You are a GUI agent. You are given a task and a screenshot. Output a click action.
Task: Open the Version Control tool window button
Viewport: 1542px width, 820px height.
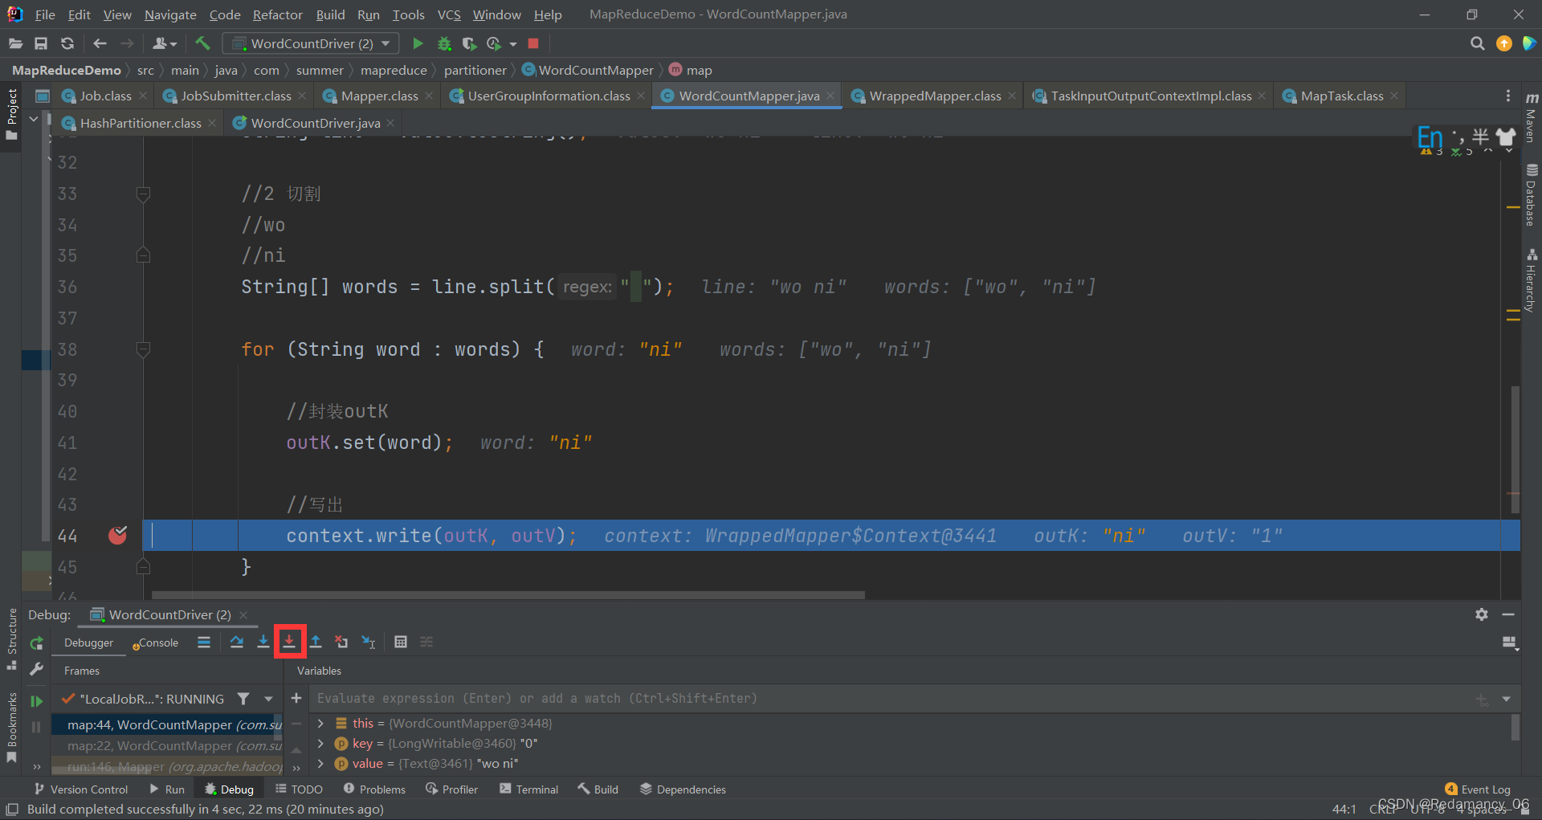(x=81, y=789)
